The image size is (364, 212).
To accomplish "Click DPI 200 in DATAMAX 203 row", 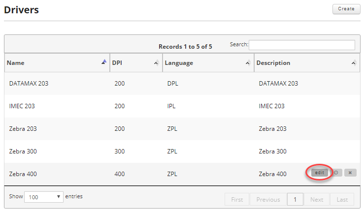I will click(120, 84).
